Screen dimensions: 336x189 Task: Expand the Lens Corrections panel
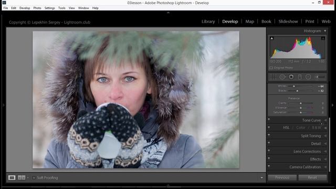325,152
